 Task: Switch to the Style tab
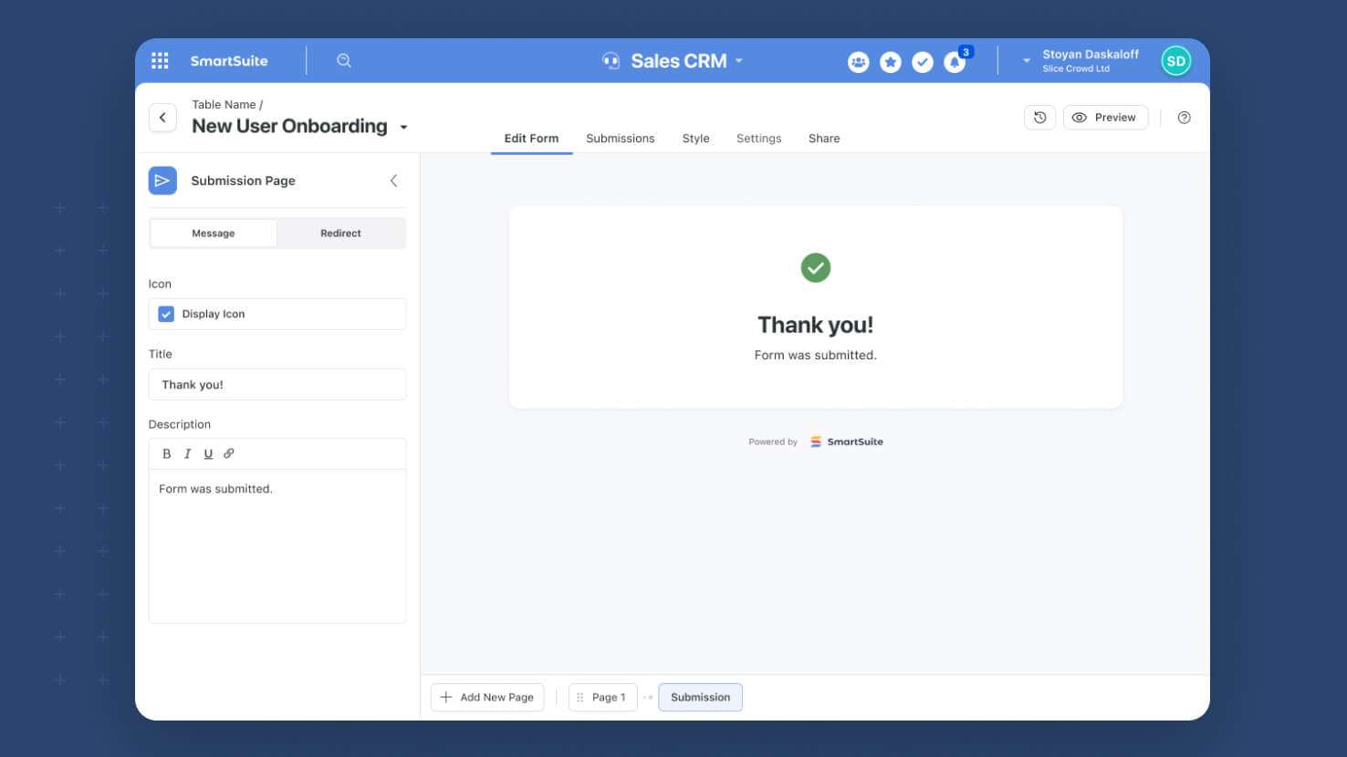point(695,139)
